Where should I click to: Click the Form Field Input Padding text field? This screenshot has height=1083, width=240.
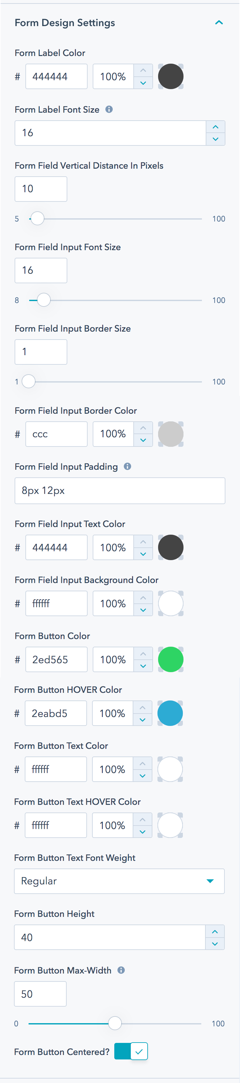(x=120, y=491)
